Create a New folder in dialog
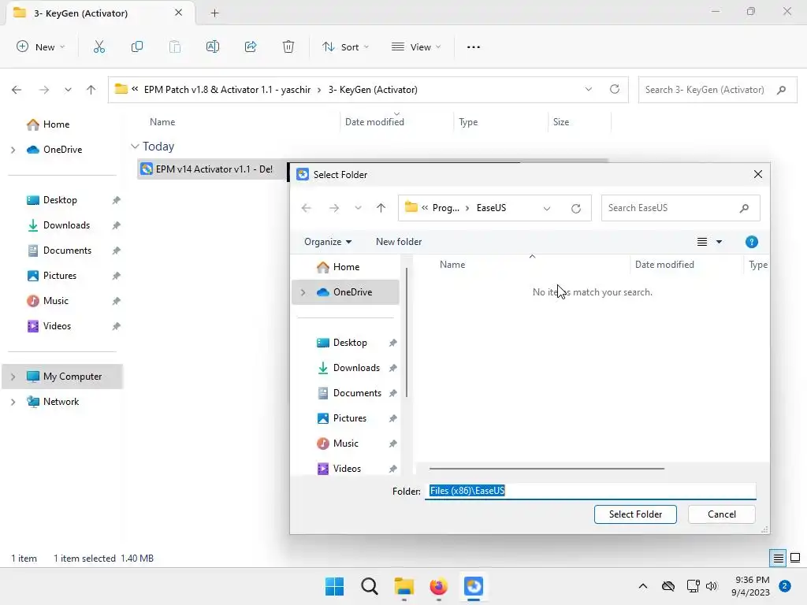The height and width of the screenshot is (605, 807). (399, 242)
